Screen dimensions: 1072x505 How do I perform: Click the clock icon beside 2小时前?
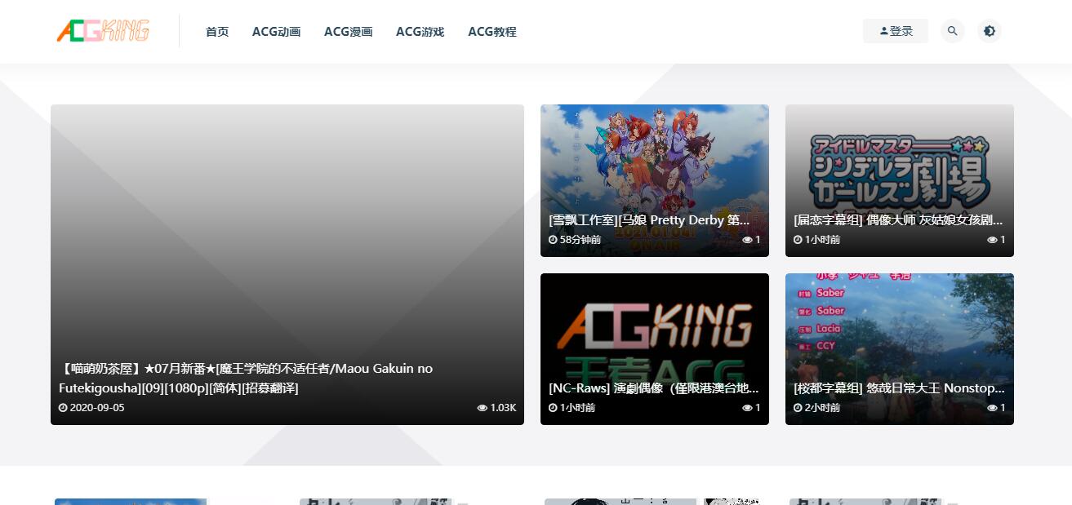(798, 408)
